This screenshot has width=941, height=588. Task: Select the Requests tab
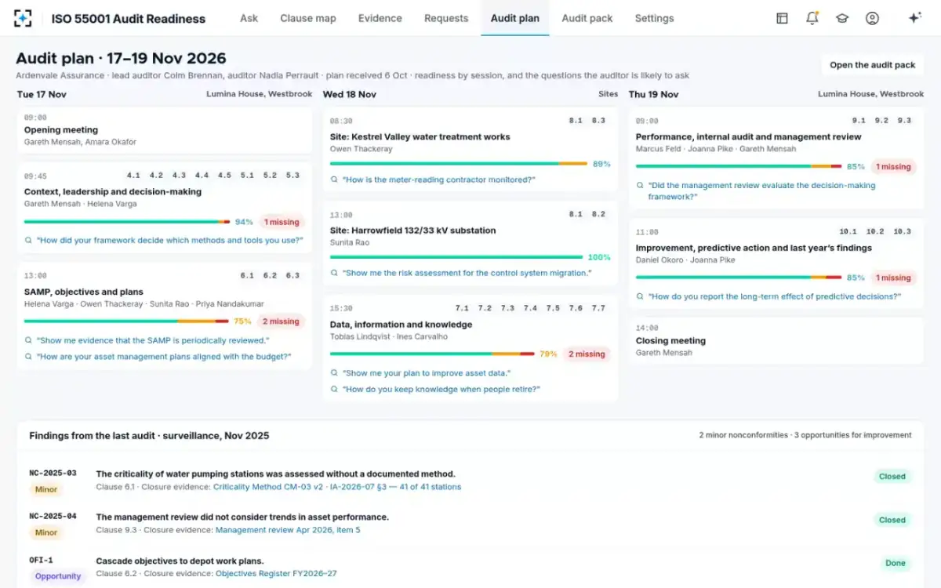tap(446, 18)
